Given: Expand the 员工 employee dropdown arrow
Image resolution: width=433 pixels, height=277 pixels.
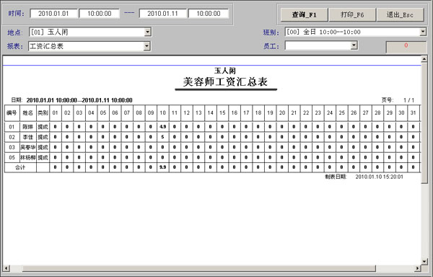Looking at the screenshot, I should 354,45.
